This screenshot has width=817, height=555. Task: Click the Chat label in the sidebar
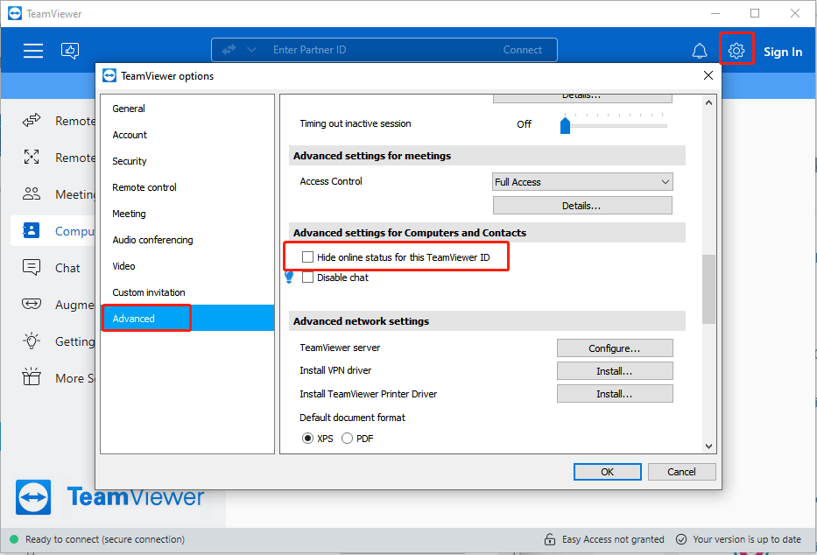(x=67, y=268)
